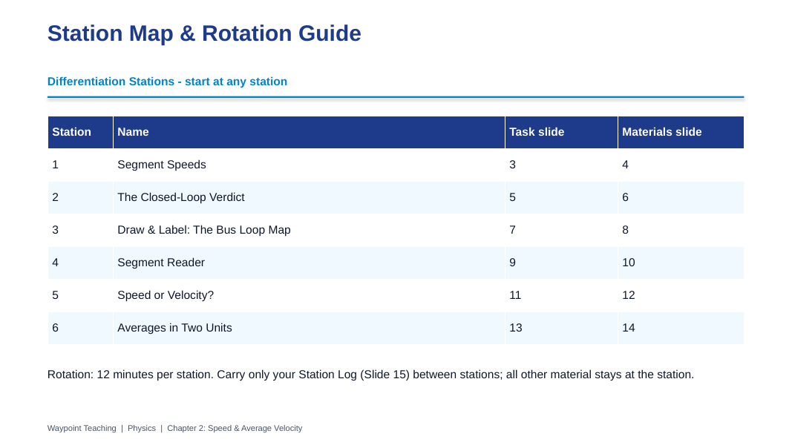Viewport: 792px width, 445px height.
Task: Select the 'Speed or Velocity?' cell
Action: 309,296
